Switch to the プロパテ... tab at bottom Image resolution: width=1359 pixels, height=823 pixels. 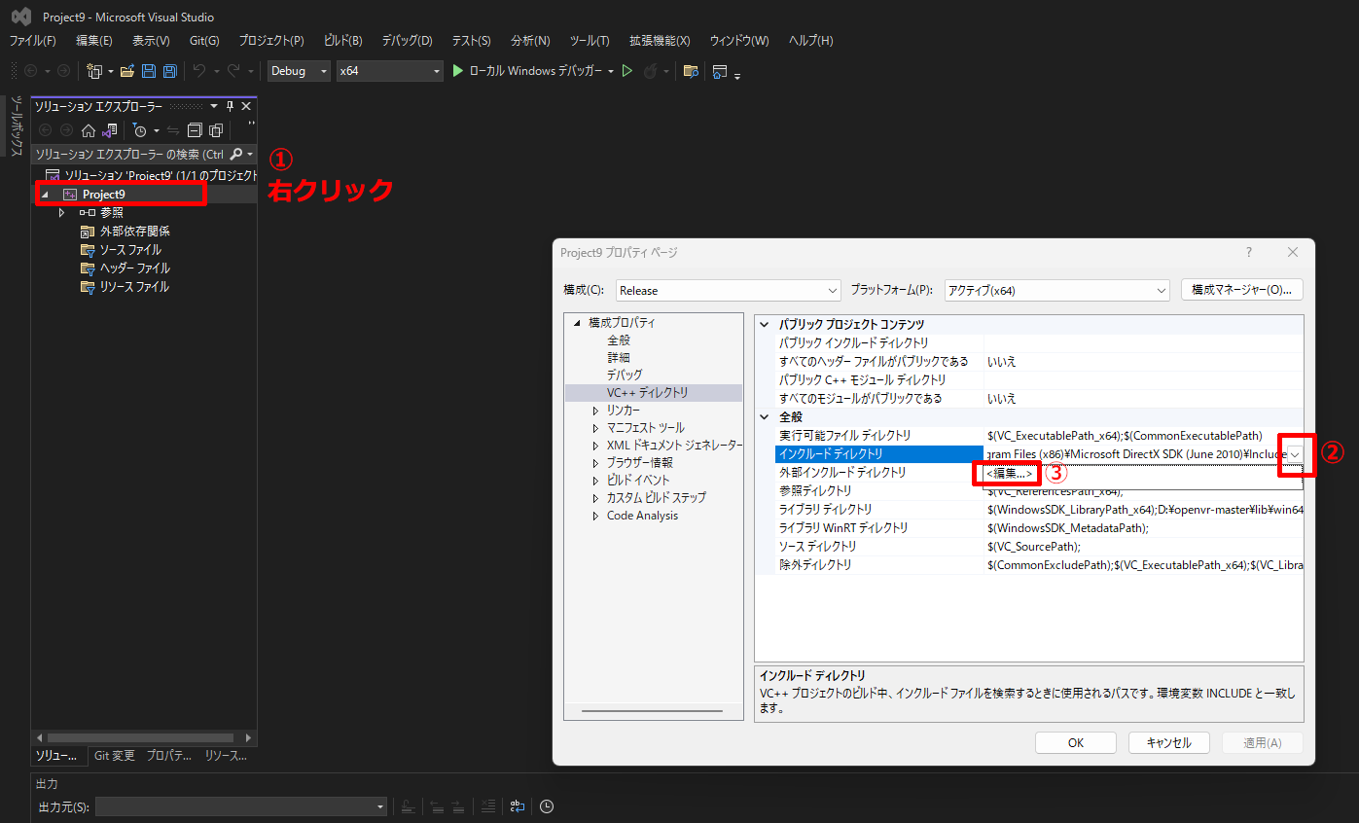pos(169,756)
